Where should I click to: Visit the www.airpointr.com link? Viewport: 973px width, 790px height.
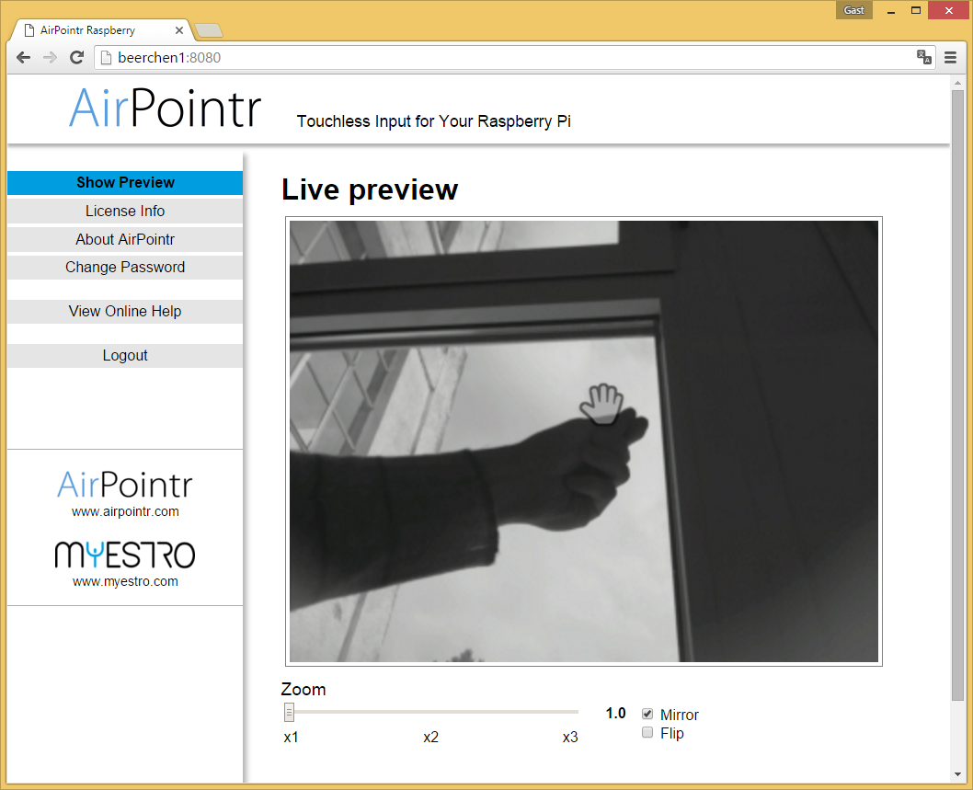click(x=125, y=511)
